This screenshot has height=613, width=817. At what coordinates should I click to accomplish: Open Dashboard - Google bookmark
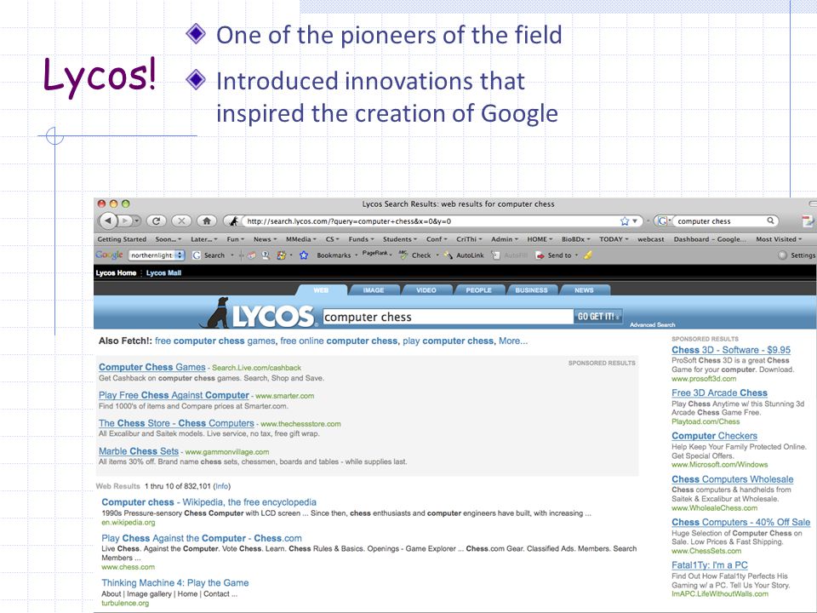(710, 239)
